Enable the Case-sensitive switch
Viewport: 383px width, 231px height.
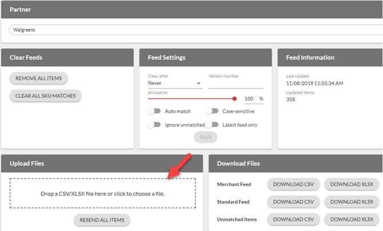pos(212,111)
